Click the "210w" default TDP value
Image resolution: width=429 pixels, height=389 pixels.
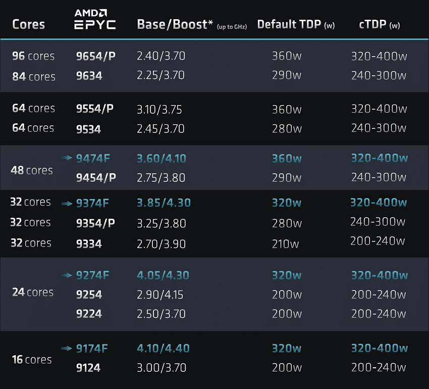pos(285,244)
